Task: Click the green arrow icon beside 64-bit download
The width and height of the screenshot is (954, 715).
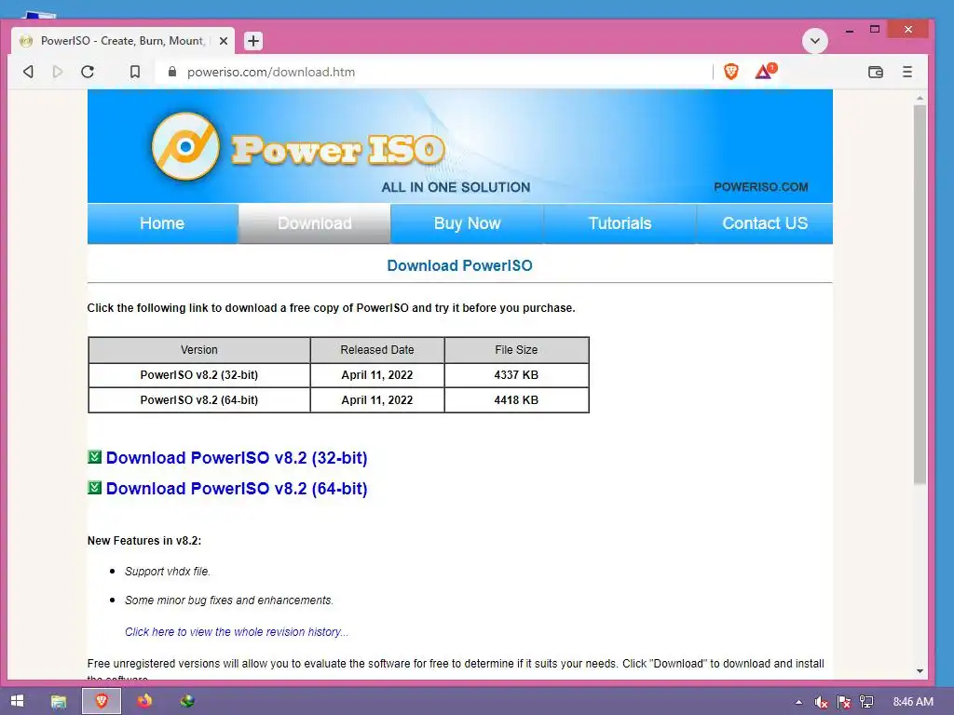Action: [x=94, y=488]
